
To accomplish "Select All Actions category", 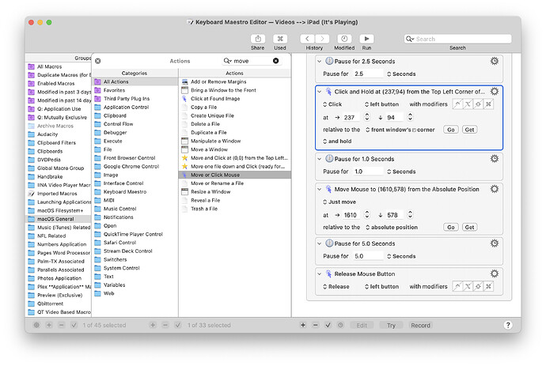I will pos(135,81).
